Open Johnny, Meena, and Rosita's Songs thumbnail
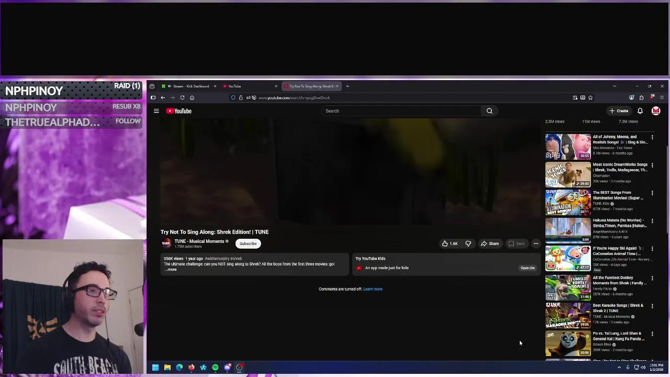 (568, 147)
